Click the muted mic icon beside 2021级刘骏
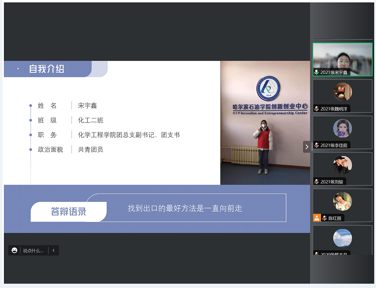This screenshot has height=288, width=376. [x=316, y=182]
